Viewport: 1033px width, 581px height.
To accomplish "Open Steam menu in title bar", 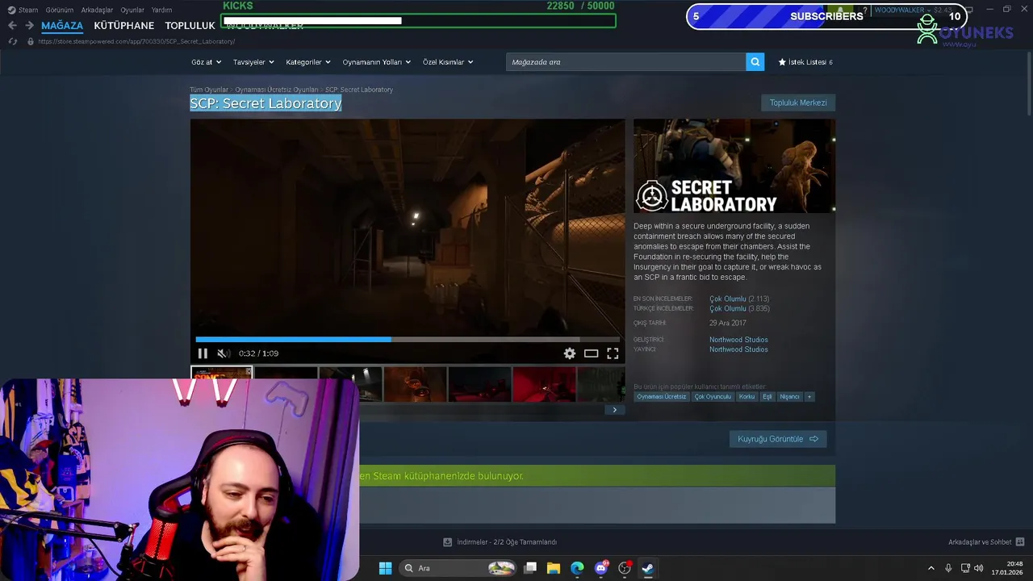I will 23,10.
